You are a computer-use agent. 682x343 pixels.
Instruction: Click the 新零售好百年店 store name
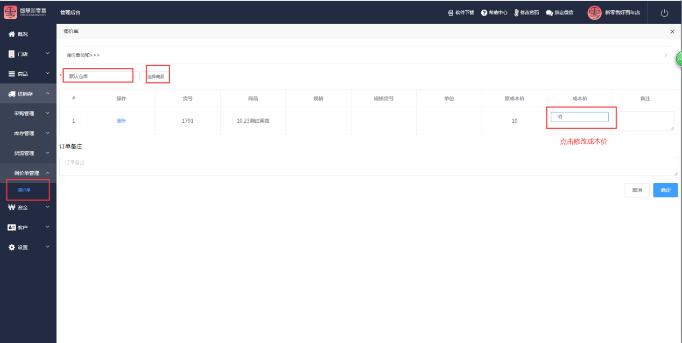[622, 12]
